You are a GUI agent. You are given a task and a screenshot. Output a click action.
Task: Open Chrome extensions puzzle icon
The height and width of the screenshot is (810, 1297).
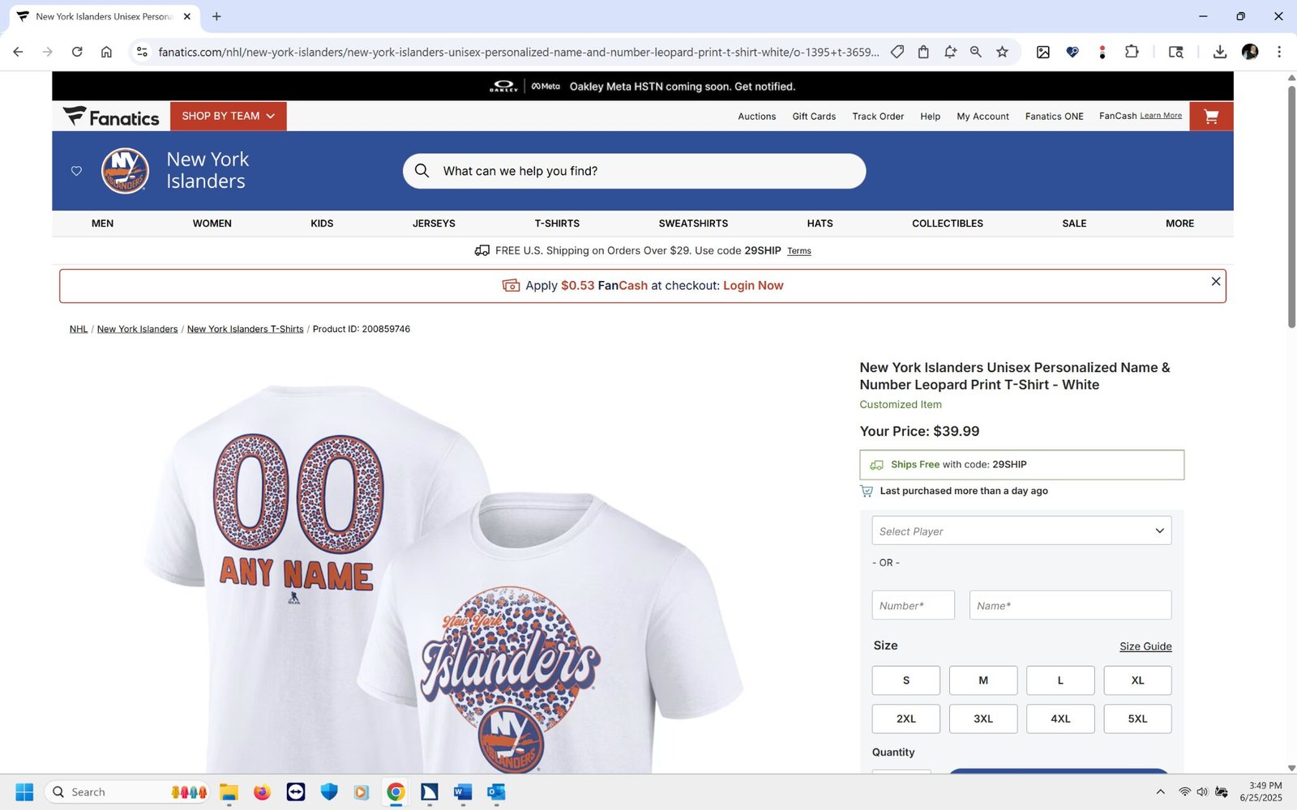1132,52
